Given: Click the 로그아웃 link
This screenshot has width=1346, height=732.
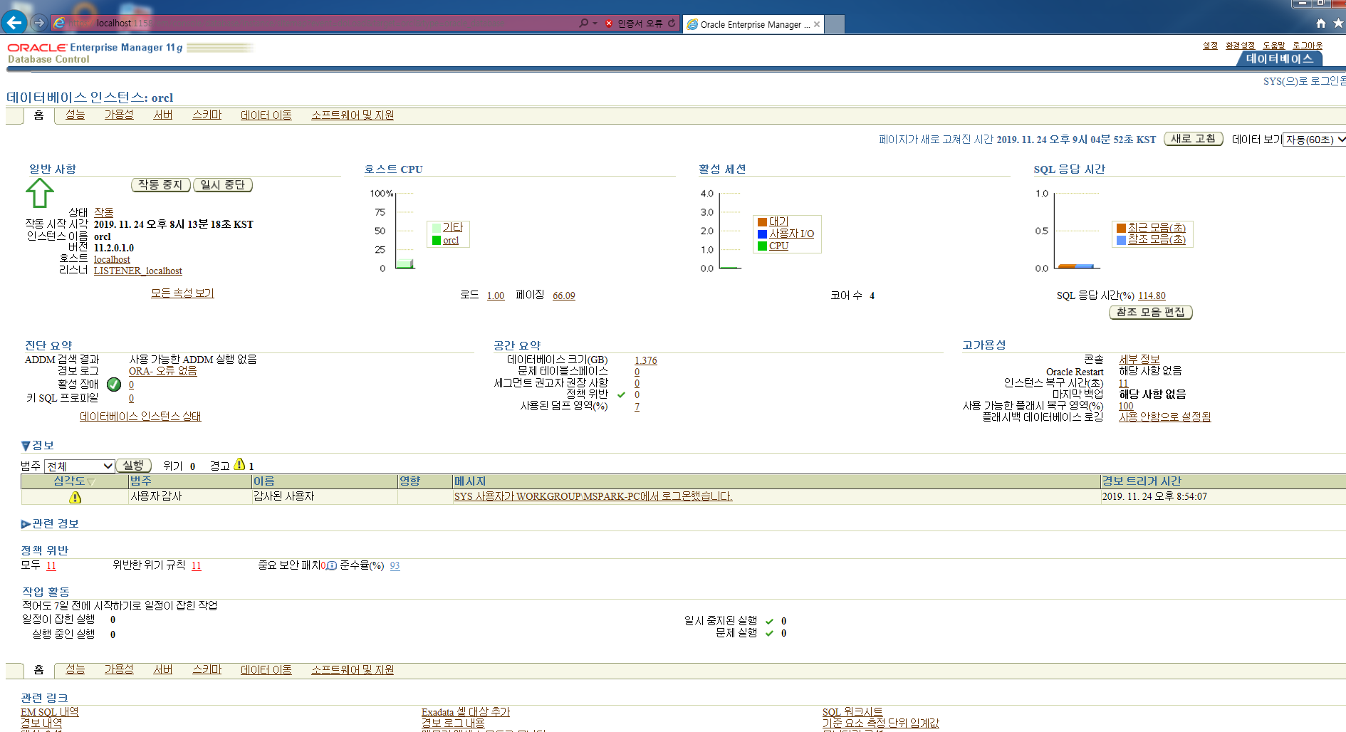Looking at the screenshot, I should tap(1308, 46).
